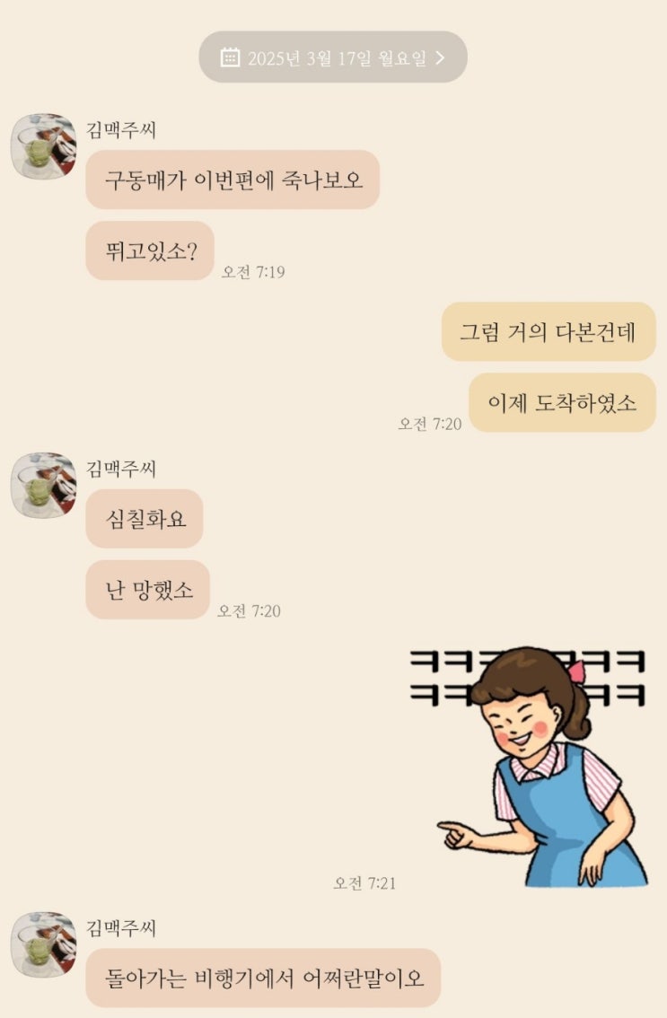The width and height of the screenshot is (667, 1018).
Task: Open the 2025년 3월 17일 월요일 date pill
Action: click(x=333, y=57)
